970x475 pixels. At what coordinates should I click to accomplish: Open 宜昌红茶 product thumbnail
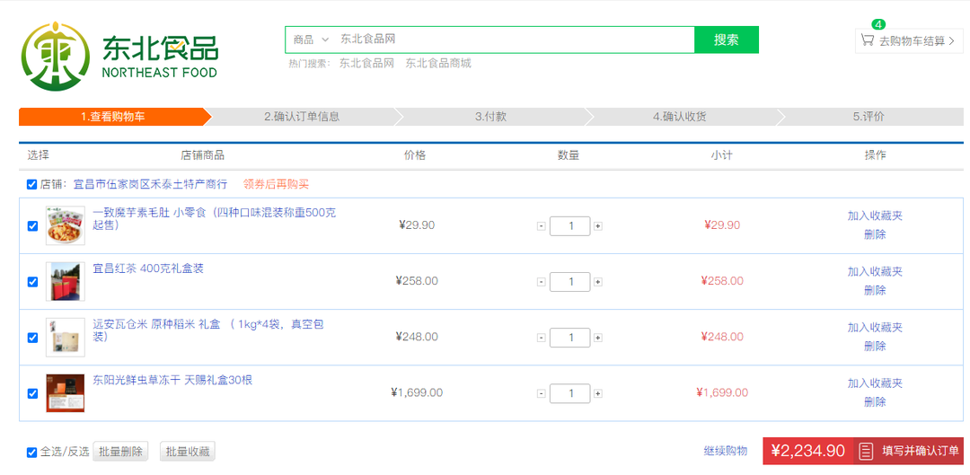[66, 281]
